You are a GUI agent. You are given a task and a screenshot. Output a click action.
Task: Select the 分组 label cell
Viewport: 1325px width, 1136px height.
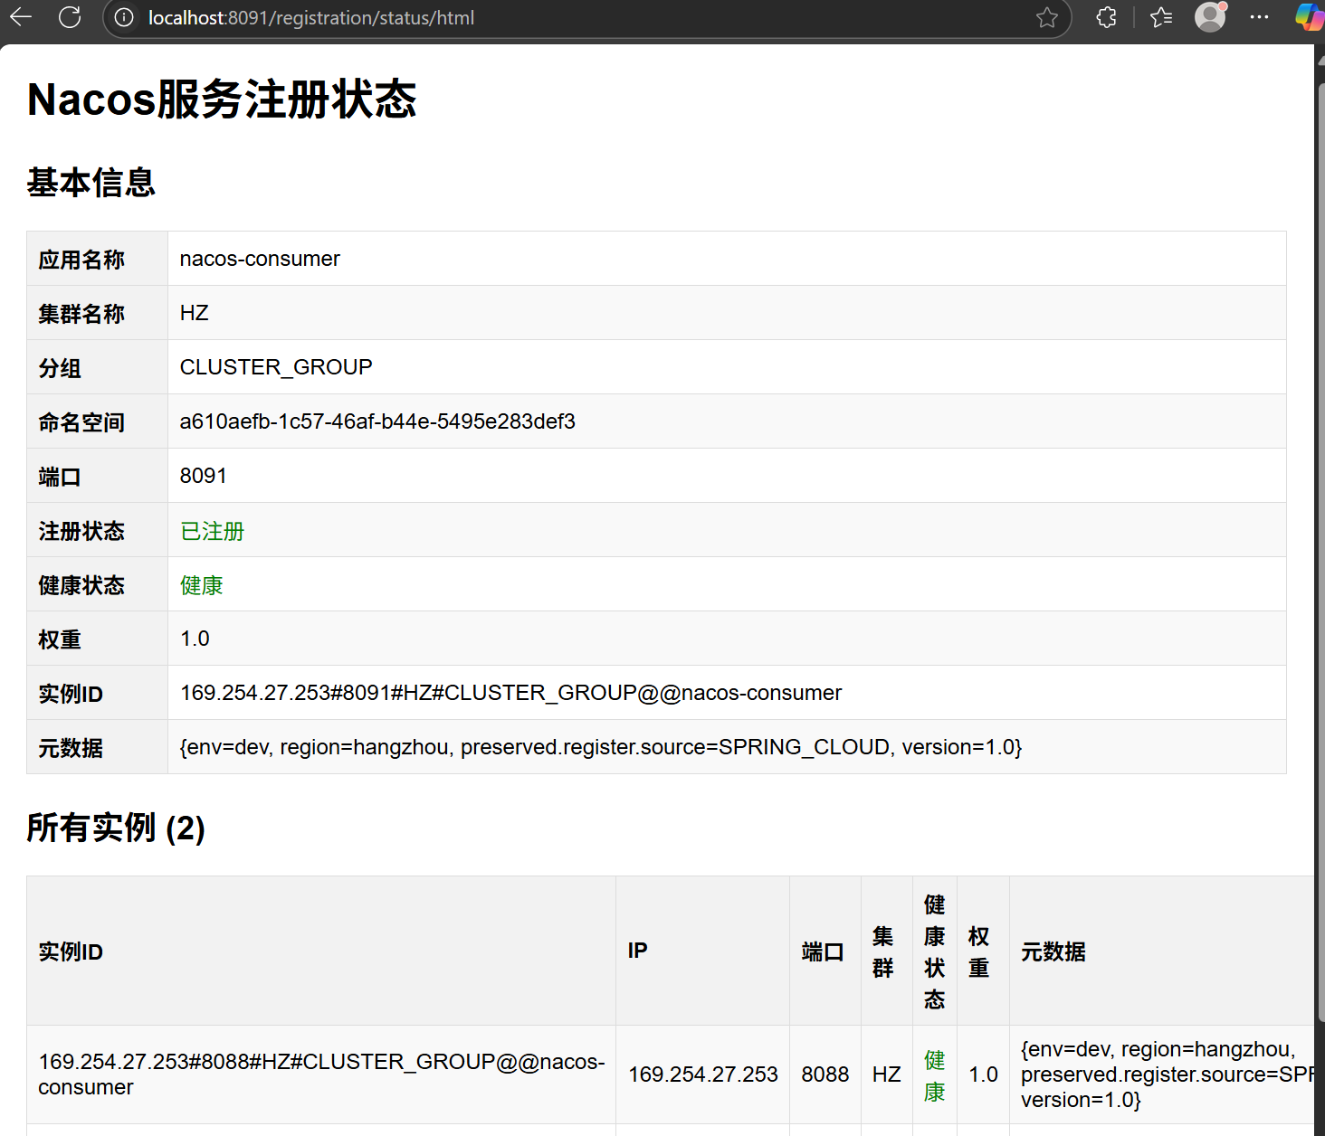98,367
